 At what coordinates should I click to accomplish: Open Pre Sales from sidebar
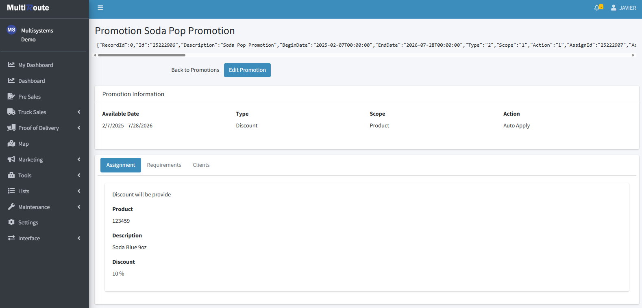point(29,97)
